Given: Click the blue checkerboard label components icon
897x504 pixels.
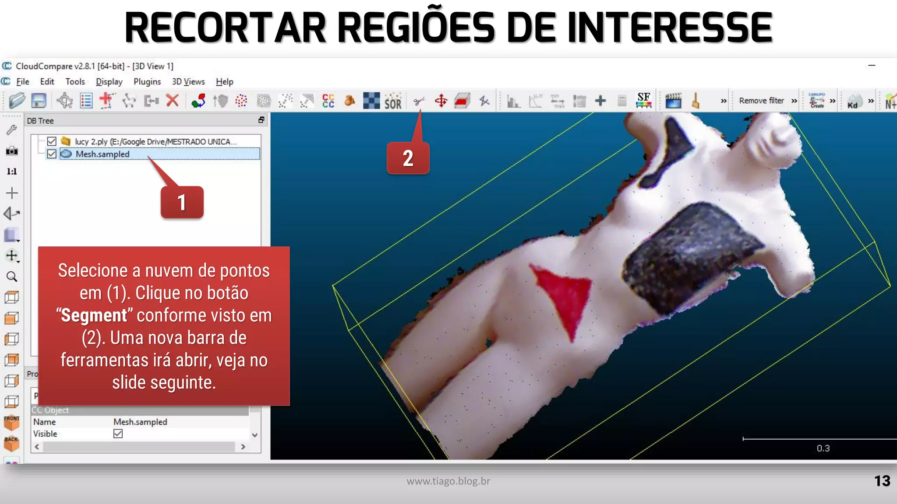Looking at the screenshot, I should point(371,101).
